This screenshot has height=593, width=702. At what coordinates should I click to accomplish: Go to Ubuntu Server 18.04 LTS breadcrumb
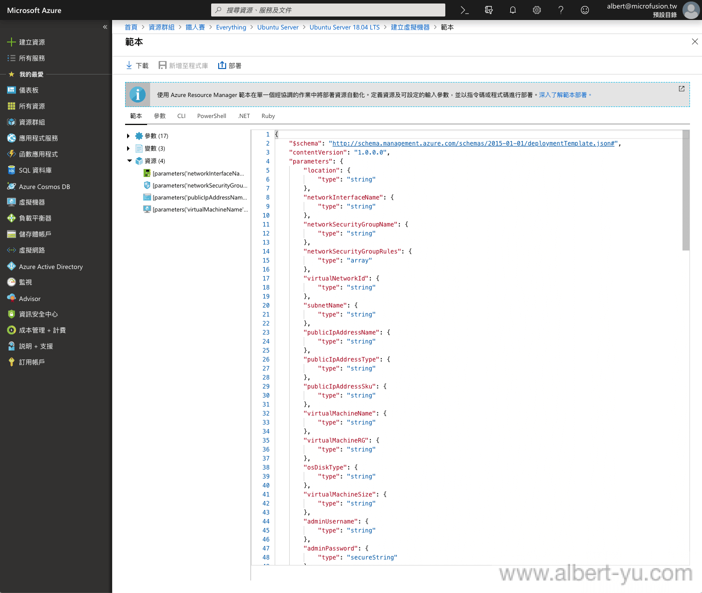click(x=345, y=27)
